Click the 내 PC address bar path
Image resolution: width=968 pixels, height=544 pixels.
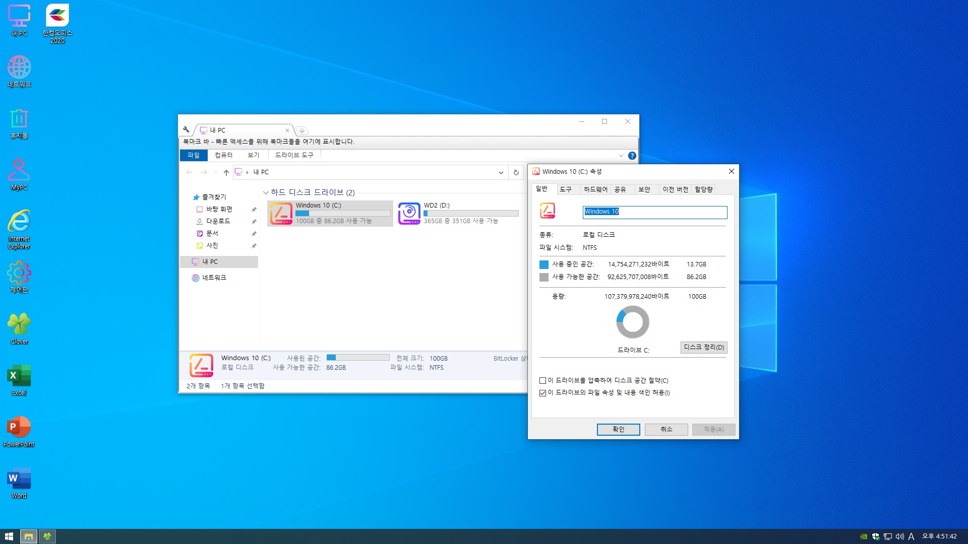[261, 172]
